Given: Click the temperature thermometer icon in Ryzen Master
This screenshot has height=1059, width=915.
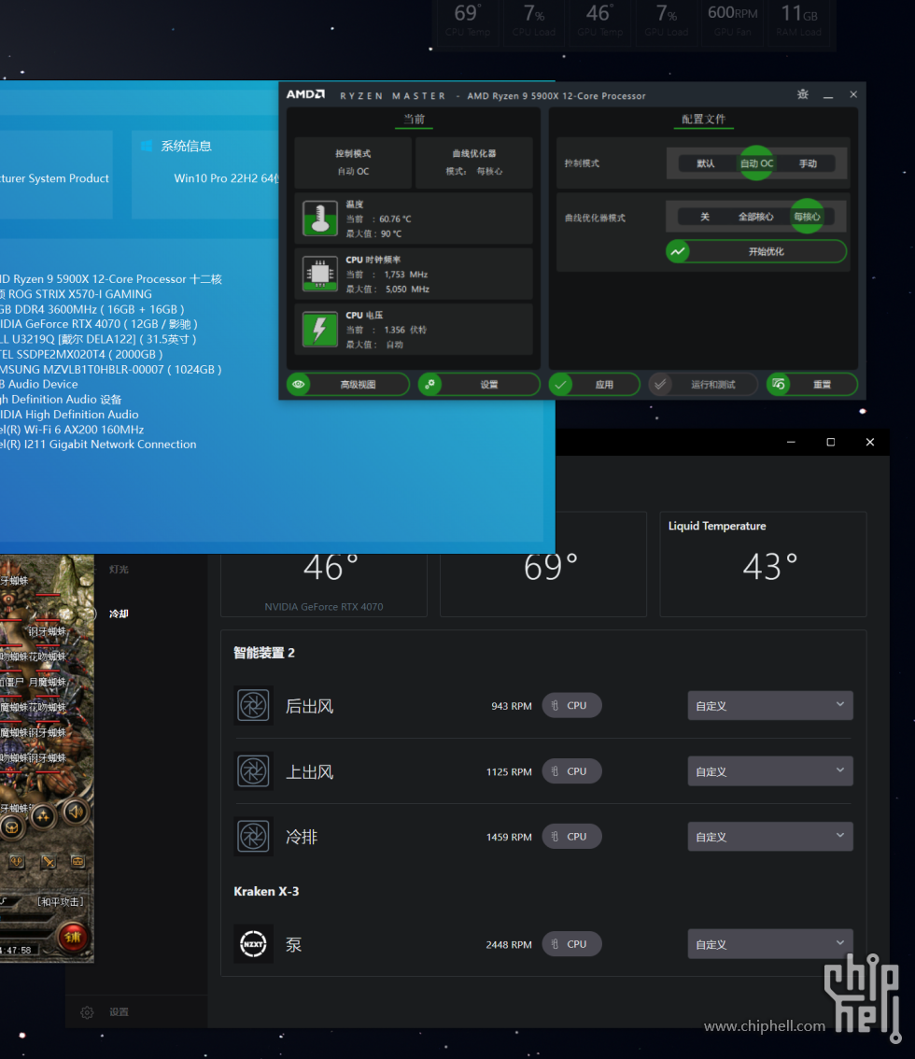Looking at the screenshot, I should 320,219.
